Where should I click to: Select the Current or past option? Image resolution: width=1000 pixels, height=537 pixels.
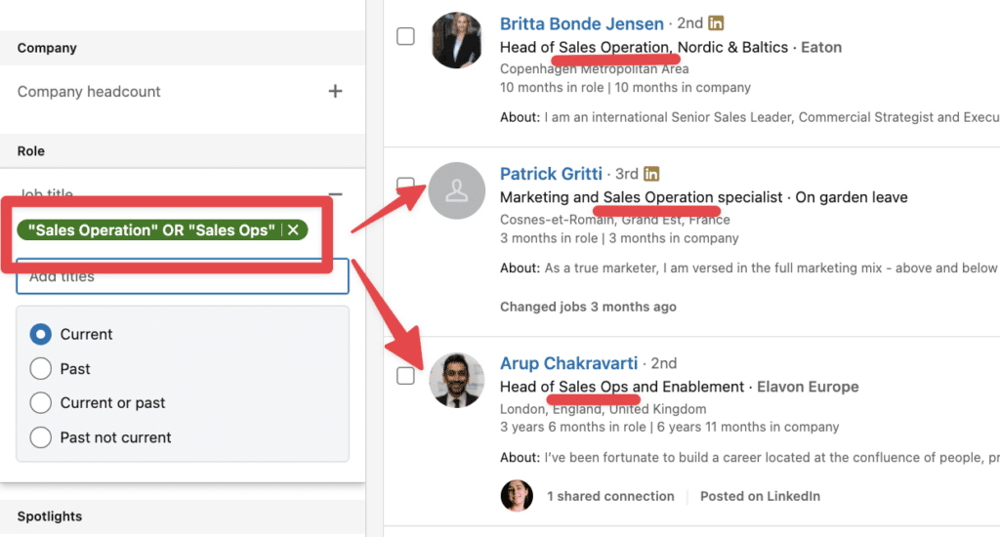(x=41, y=403)
